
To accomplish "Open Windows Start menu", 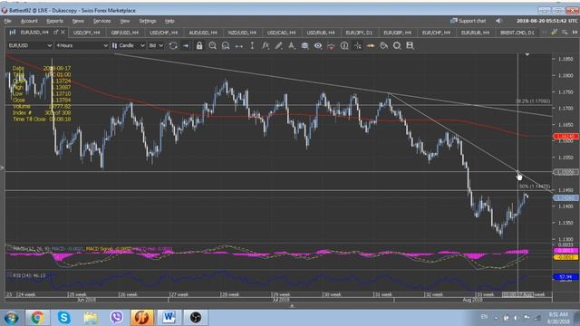I will coord(11,318).
